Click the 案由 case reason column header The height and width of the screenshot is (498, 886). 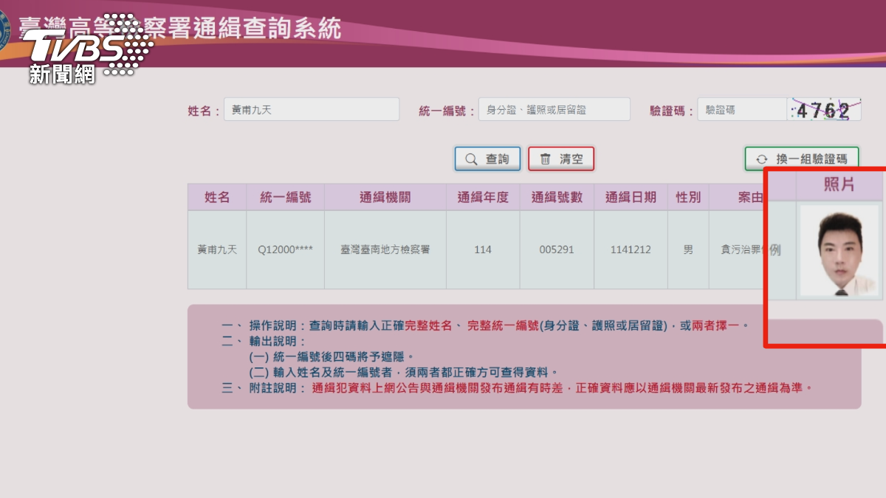tap(752, 196)
